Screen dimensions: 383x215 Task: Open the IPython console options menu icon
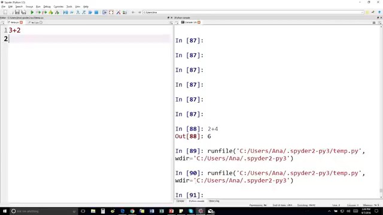pos(374,23)
